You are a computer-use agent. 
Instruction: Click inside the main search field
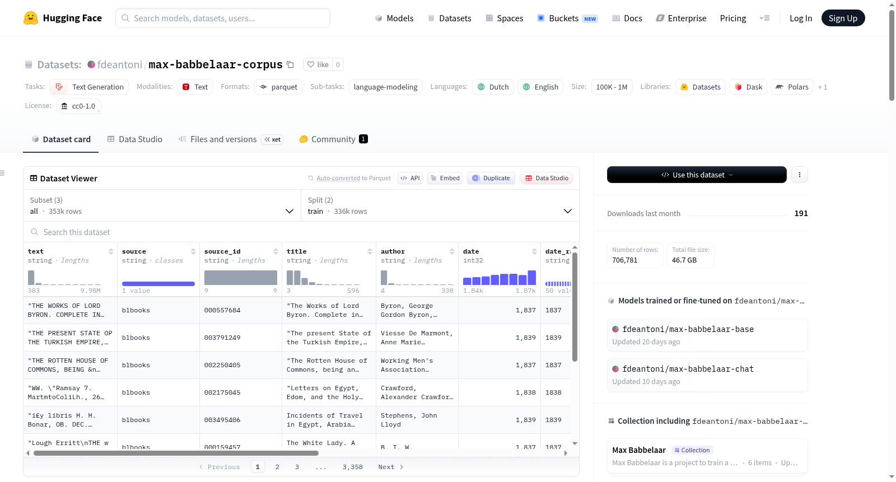(223, 18)
